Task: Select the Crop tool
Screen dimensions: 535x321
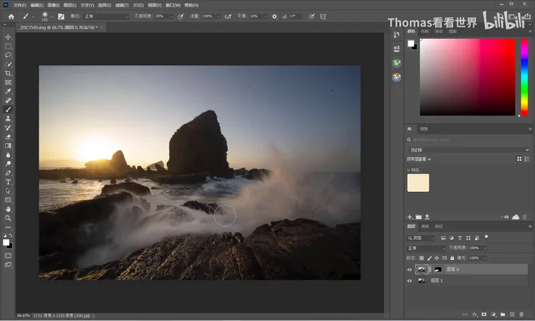Action: point(8,74)
